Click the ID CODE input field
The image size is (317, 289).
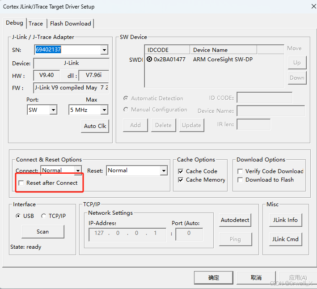pos(265,98)
